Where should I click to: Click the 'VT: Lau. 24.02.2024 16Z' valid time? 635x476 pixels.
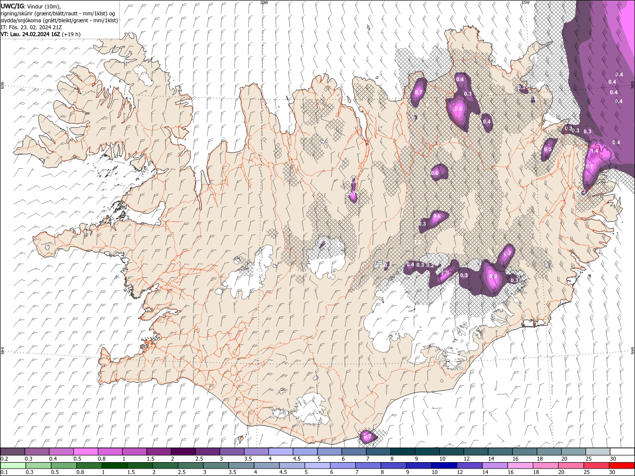[31, 34]
